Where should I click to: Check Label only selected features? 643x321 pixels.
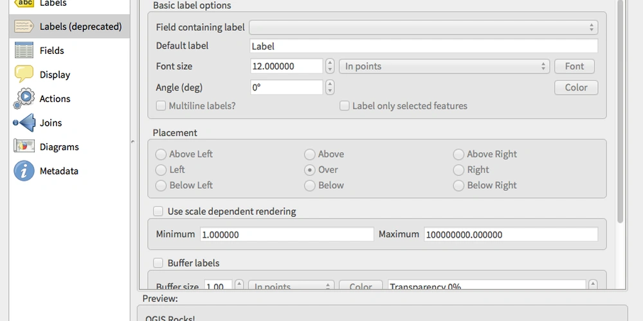(345, 106)
